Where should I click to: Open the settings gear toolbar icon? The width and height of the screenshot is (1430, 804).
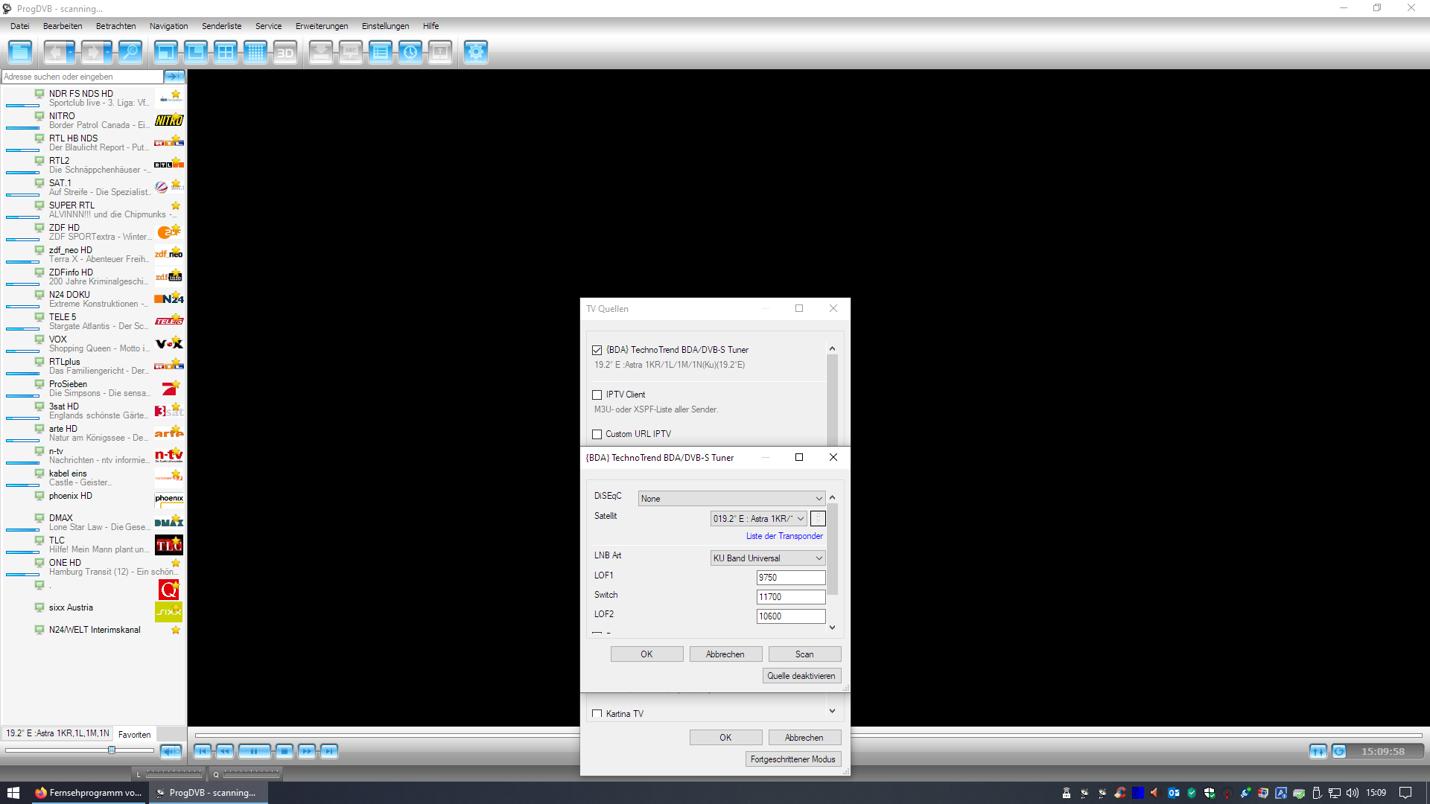pos(476,52)
